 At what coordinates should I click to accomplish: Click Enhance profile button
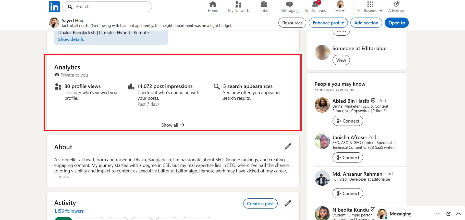click(328, 23)
